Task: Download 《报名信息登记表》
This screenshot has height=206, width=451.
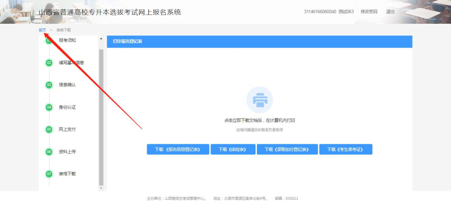Action: coord(178,149)
